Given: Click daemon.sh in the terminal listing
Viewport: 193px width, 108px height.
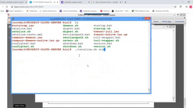Looking at the screenshot, I should (x=71, y=25).
